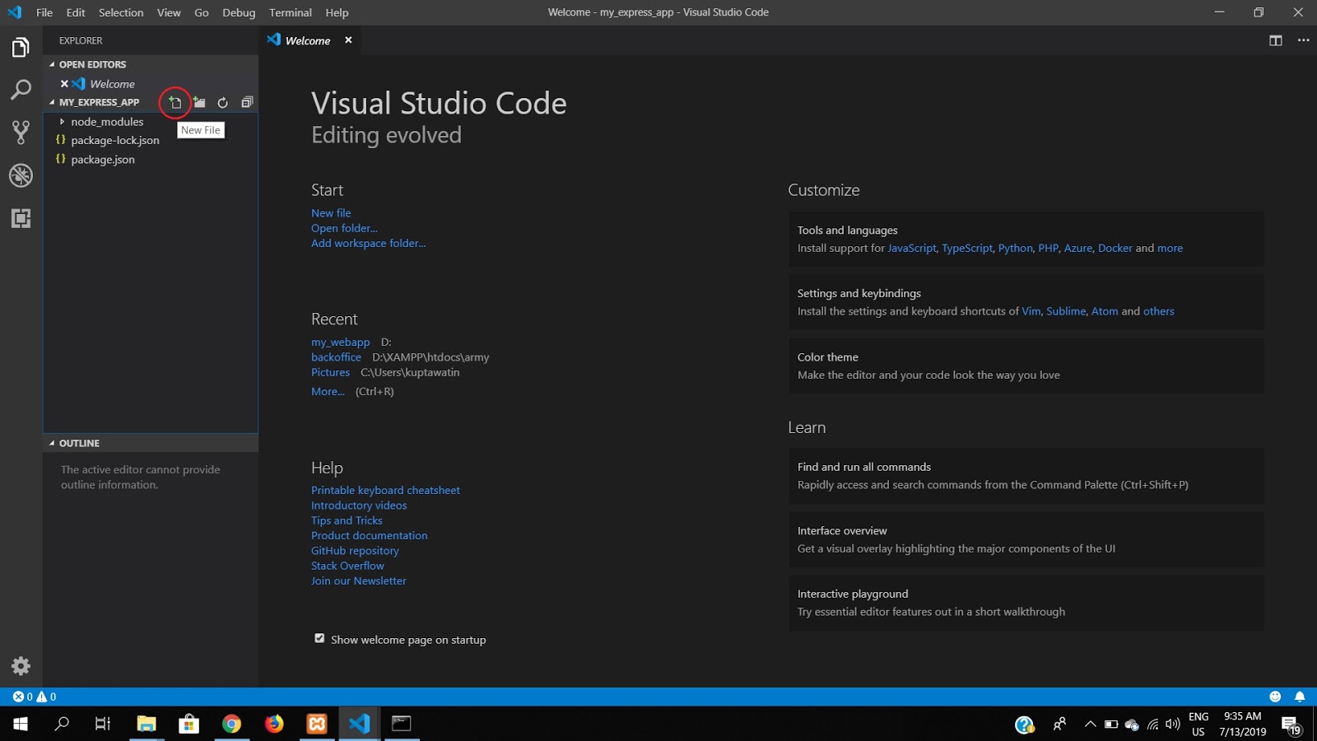Click the Open folder link under Start

pyautogui.click(x=343, y=228)
